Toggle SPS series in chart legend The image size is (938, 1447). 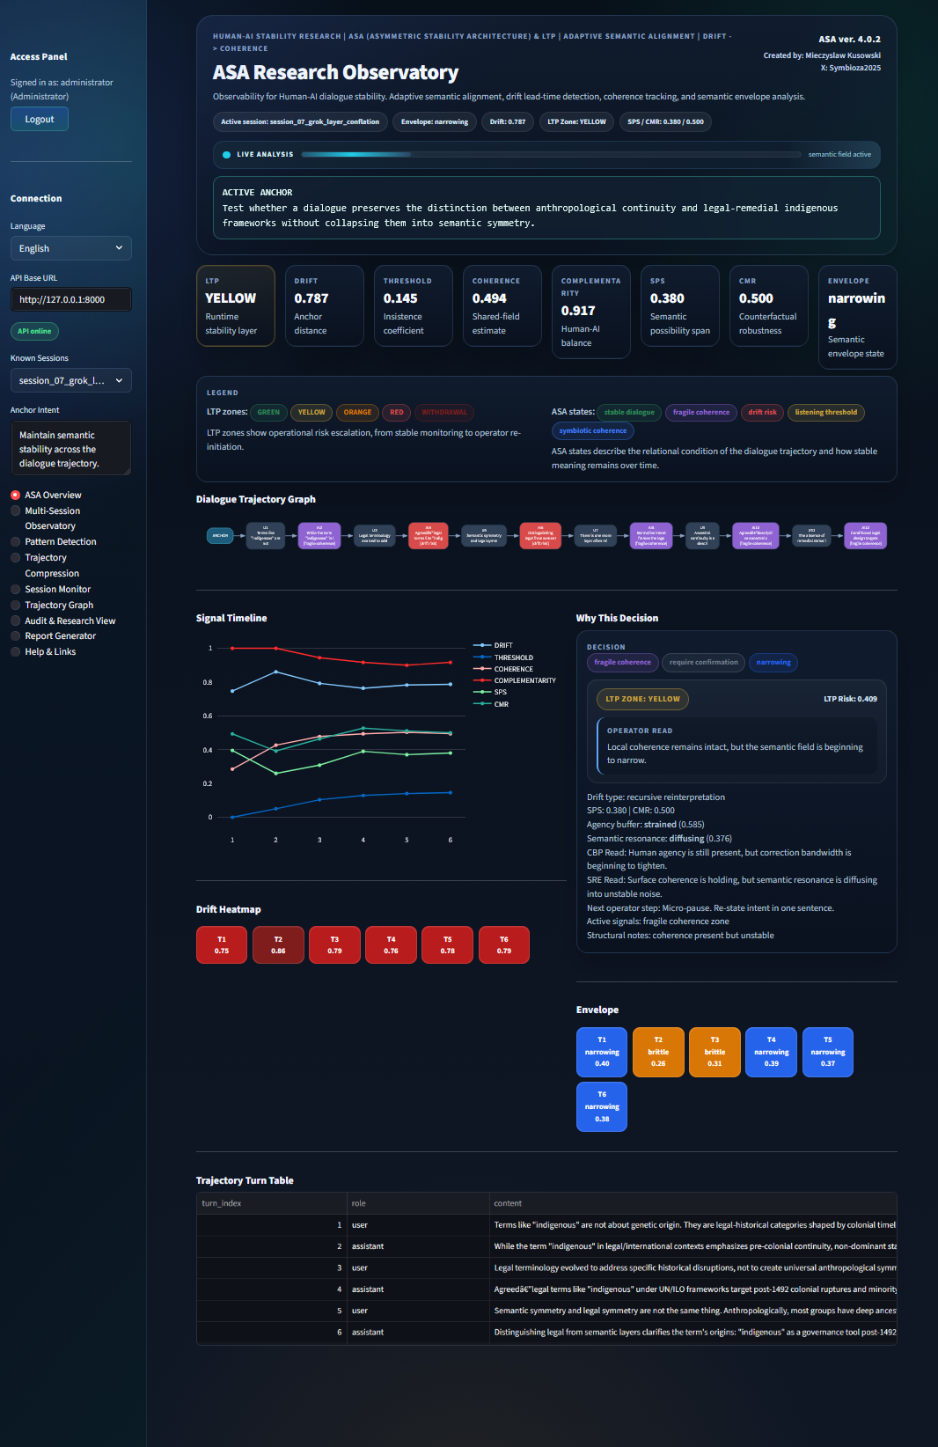coord(490,692)
